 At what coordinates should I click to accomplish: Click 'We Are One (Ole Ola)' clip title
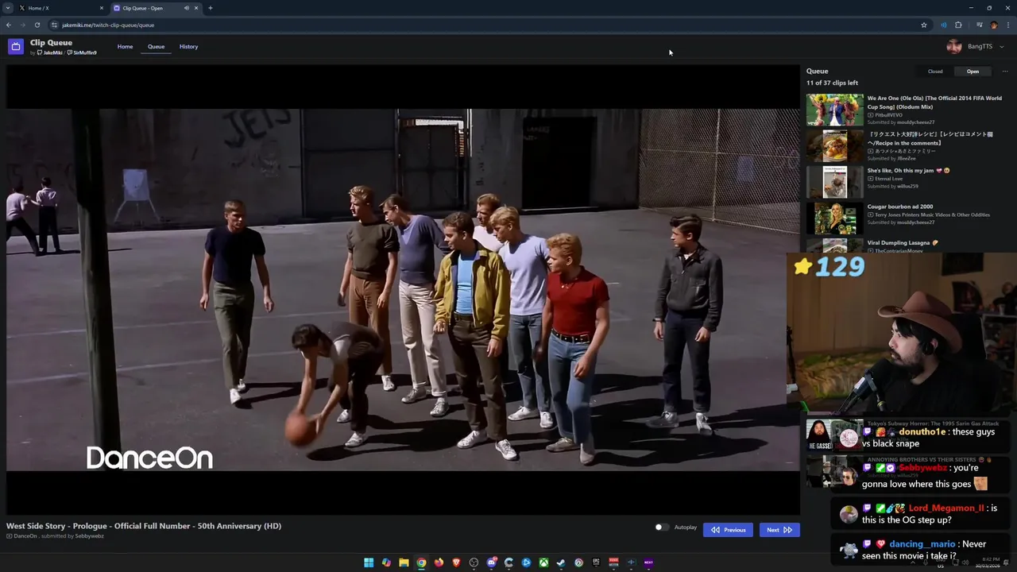click(934, 102)
